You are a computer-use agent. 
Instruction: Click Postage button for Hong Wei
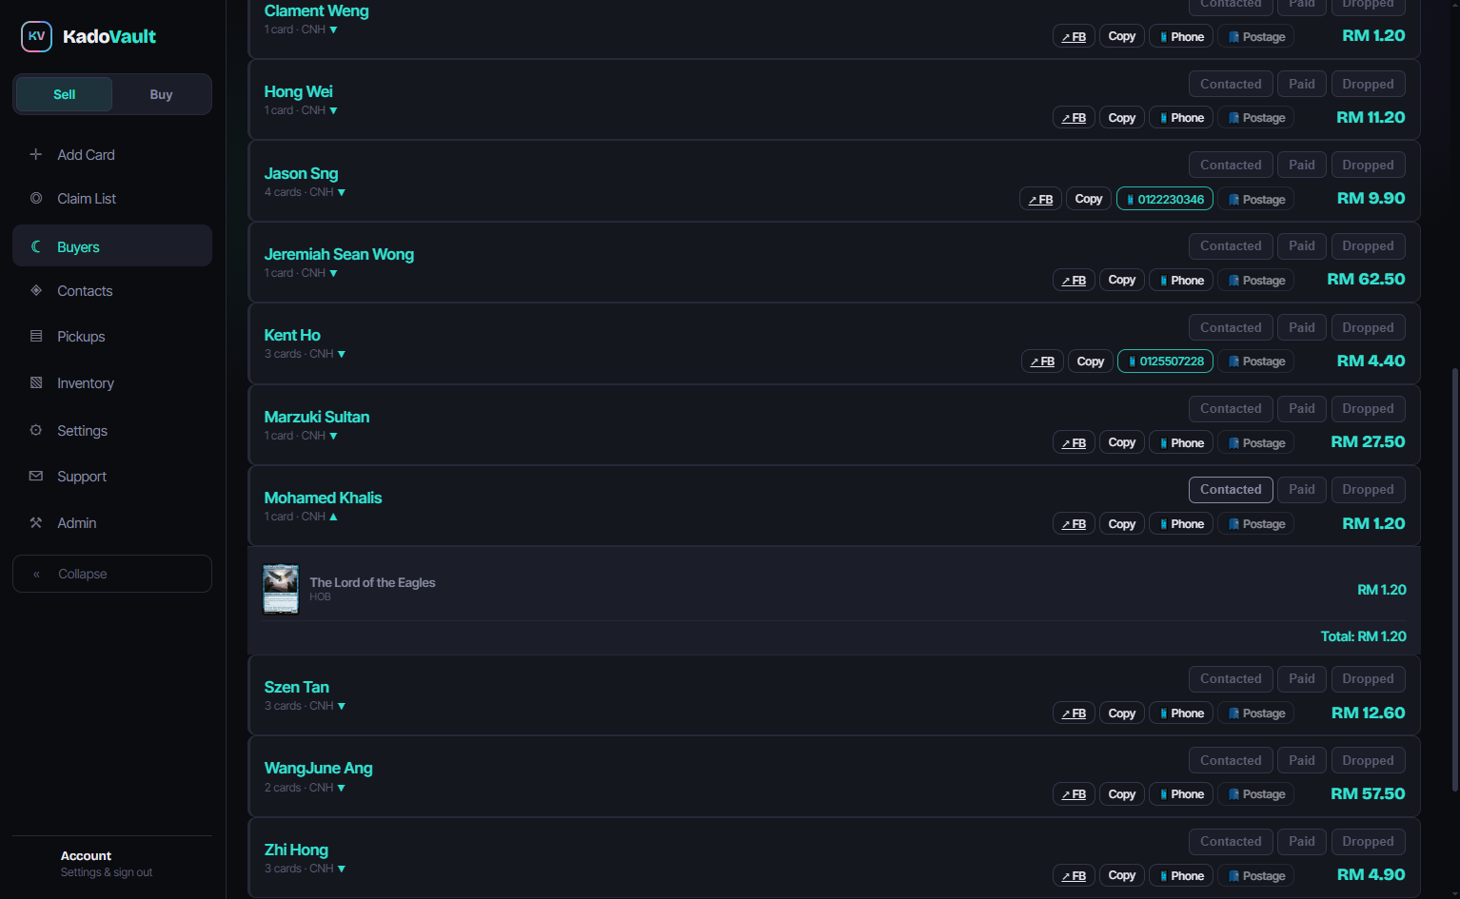[1256, 118]
